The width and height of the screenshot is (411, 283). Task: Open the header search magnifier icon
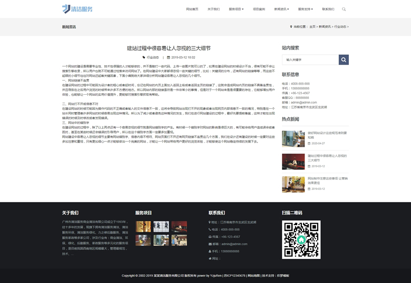pos(344,9)
